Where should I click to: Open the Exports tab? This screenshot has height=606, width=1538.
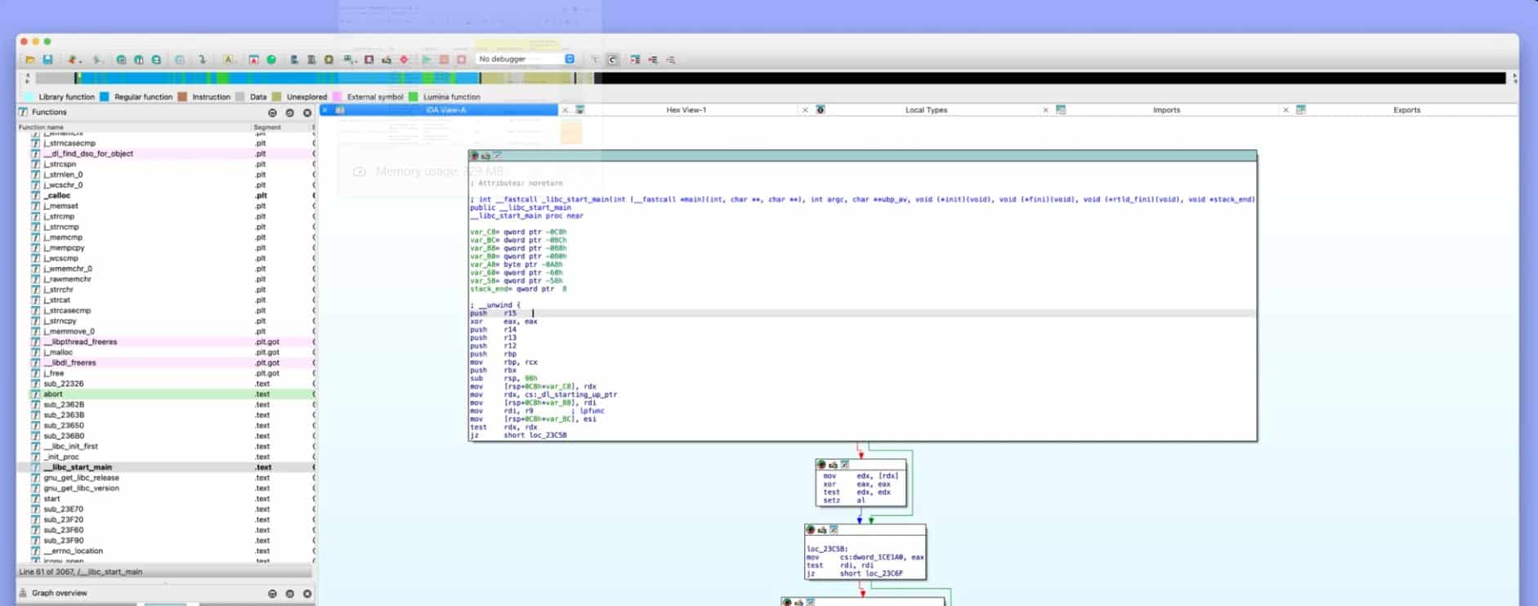[1406, 109]
